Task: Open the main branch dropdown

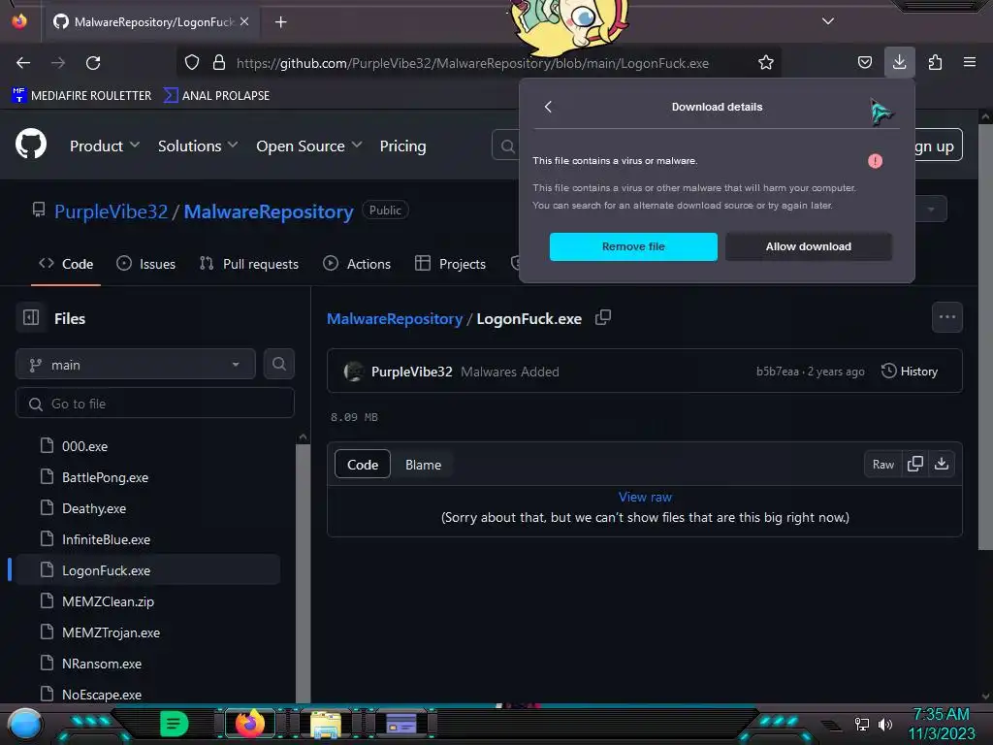Action: pos(136,365)
